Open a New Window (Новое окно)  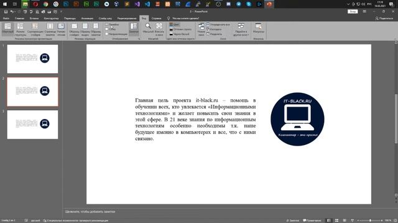(201, 29)
